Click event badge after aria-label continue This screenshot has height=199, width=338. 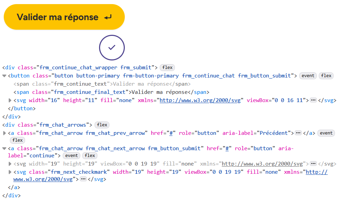[71, 156]
